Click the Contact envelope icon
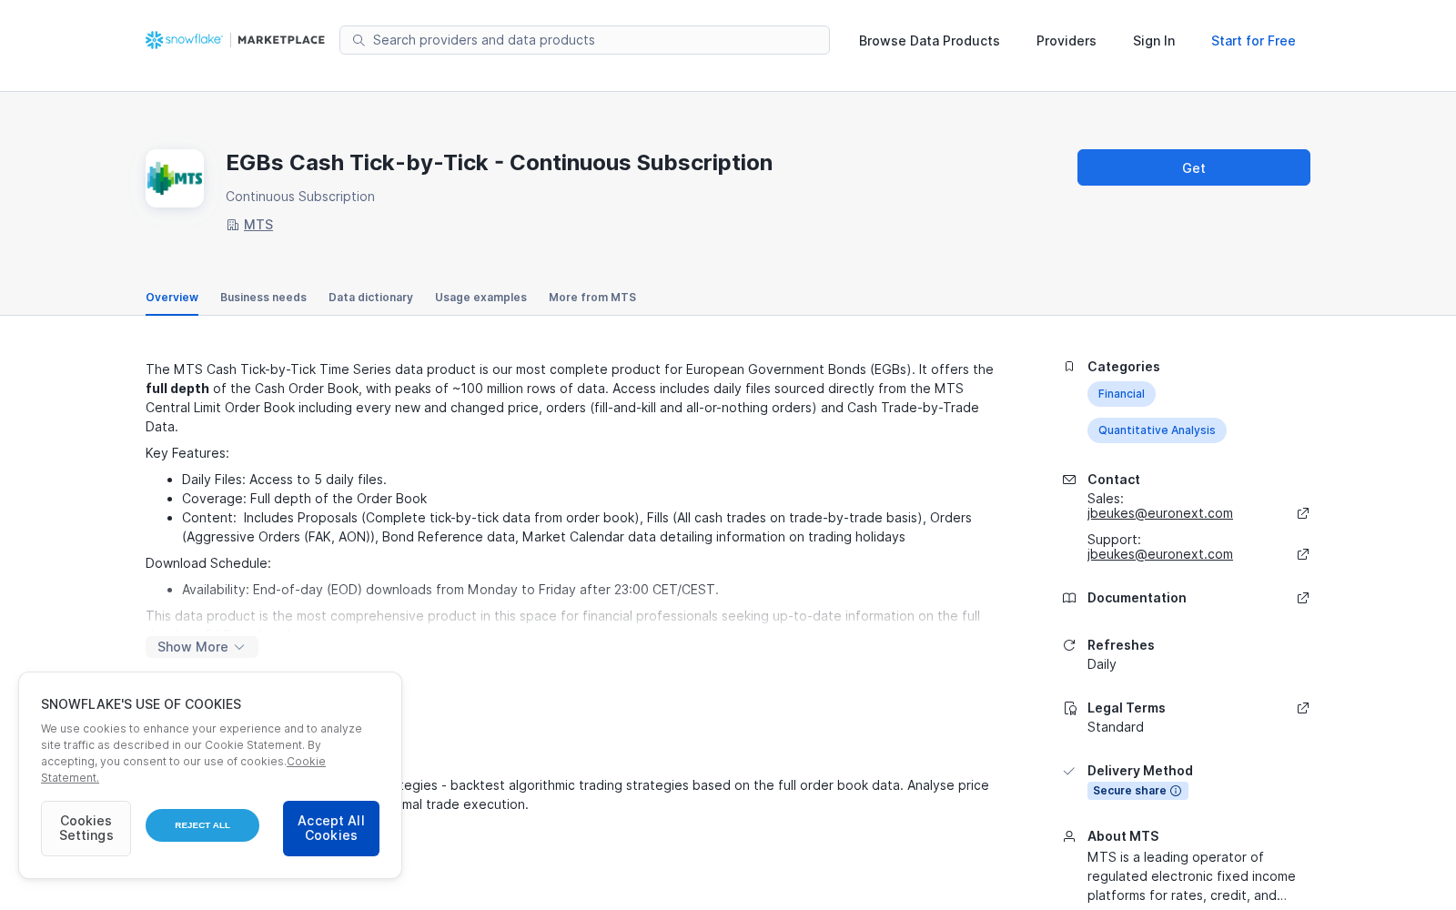Screen dimensions: 1456x910 (1069, 480)
